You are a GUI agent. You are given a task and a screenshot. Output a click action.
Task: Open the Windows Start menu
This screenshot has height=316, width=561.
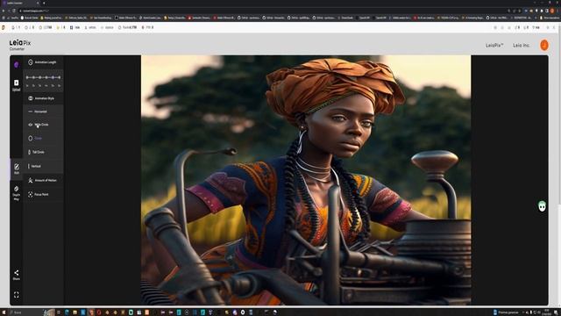[x=4, y=312]
